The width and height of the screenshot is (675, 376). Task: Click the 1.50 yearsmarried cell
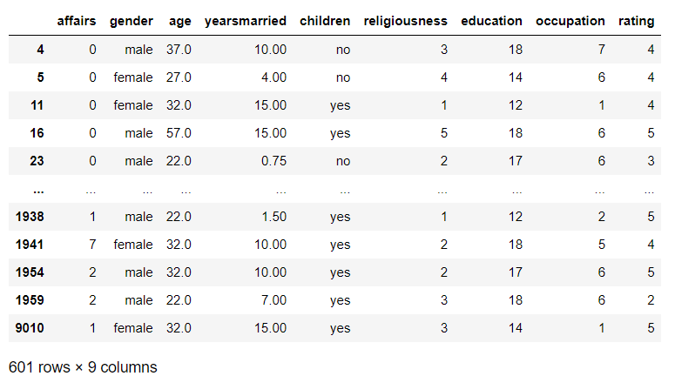[272, 217]
